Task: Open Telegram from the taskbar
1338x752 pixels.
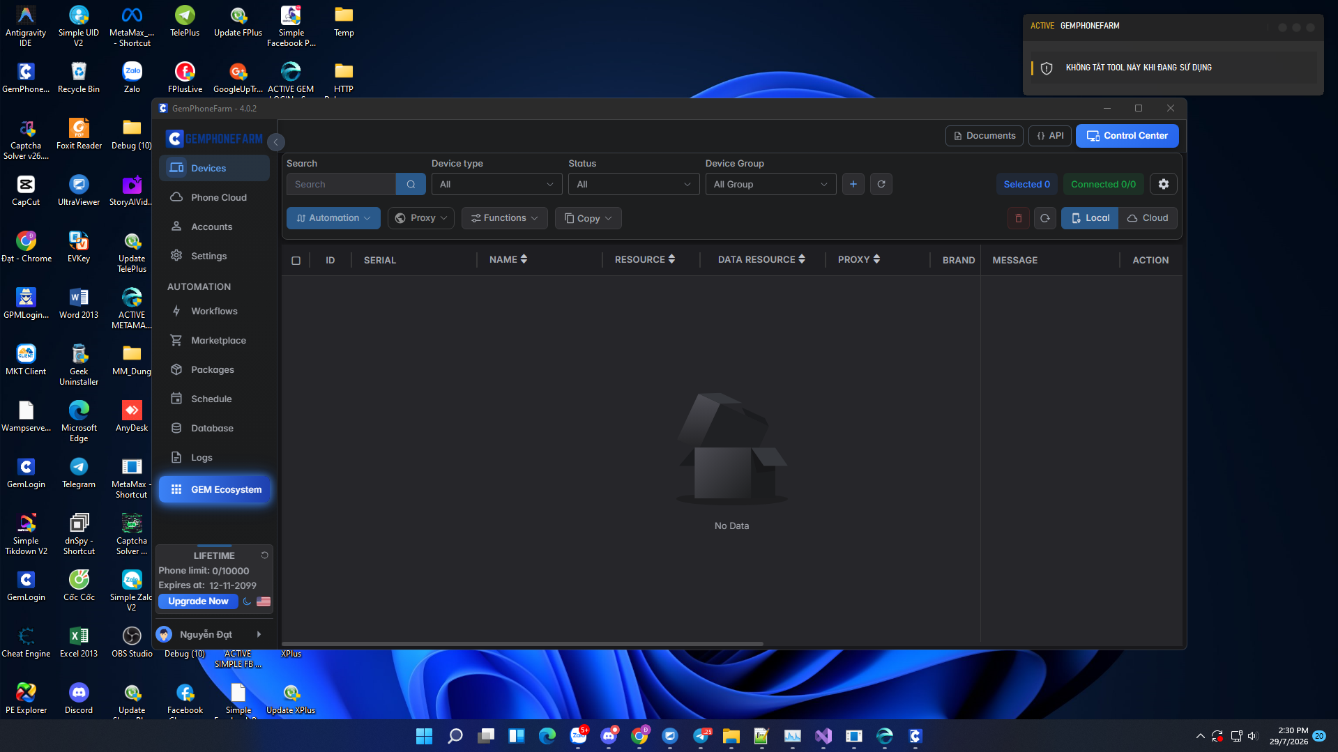Action: tap(701, 736)
